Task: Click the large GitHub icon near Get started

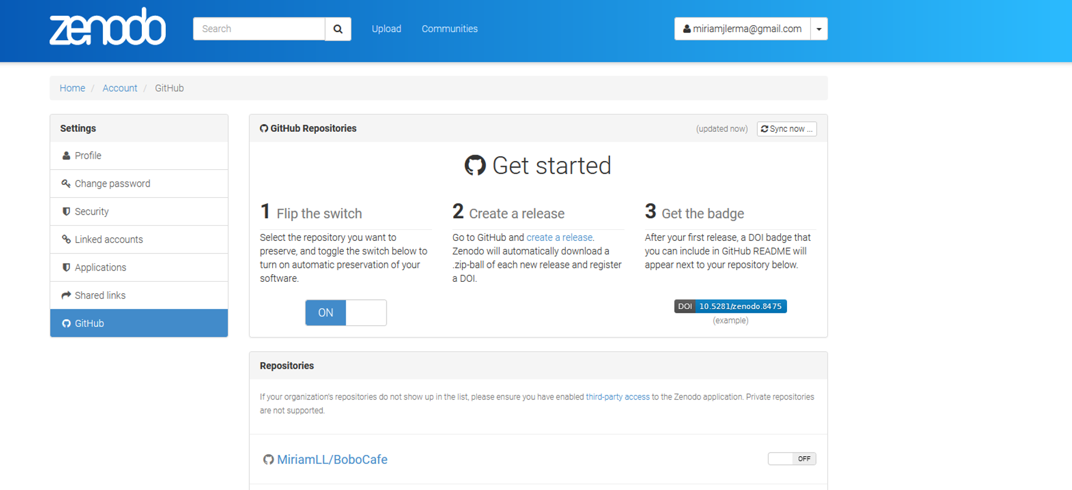Action: point(475,166)
